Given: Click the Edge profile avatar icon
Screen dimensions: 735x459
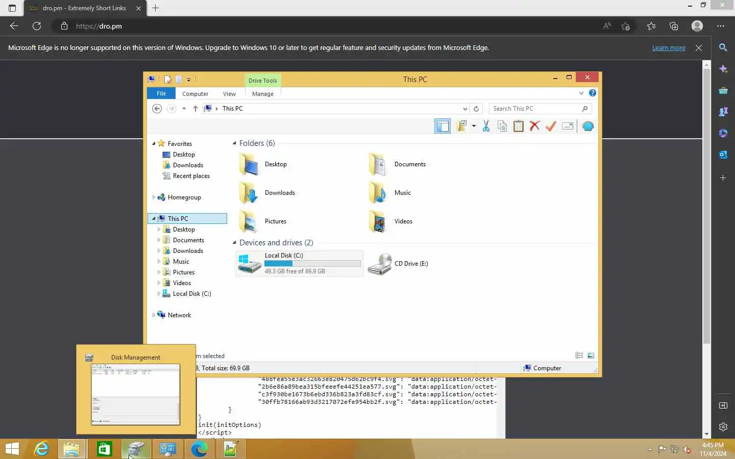Looking at the screenshot, I should point(697,26).
